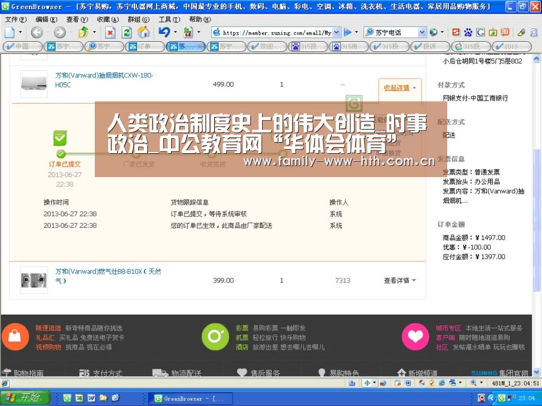Click the 随便逛逛 footer link
542x406 pixels.
(x=48, y=328)
